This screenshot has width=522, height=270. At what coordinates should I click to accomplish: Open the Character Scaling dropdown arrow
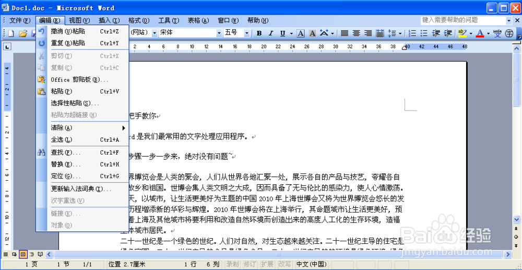(x=332, y=33)
